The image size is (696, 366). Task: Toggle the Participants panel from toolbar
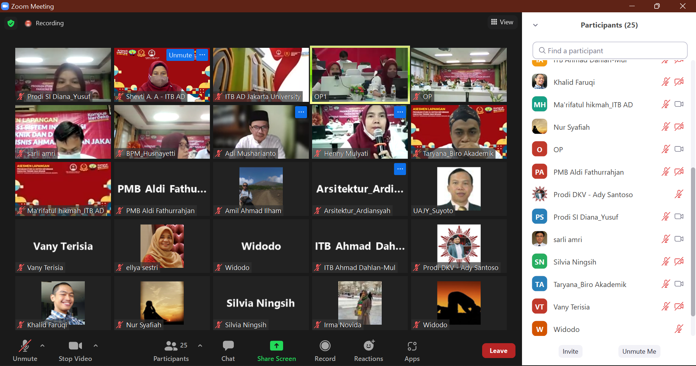click(171, 350)
